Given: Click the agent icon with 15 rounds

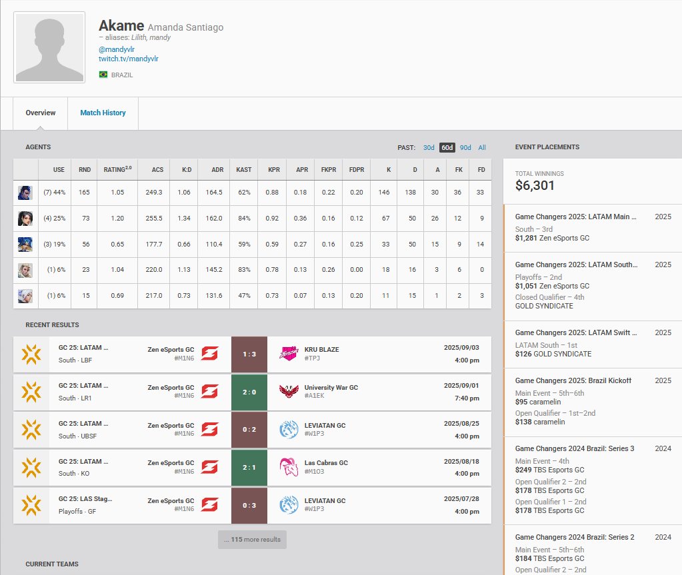Looking at the screenshot, I should tap(25, 296).
